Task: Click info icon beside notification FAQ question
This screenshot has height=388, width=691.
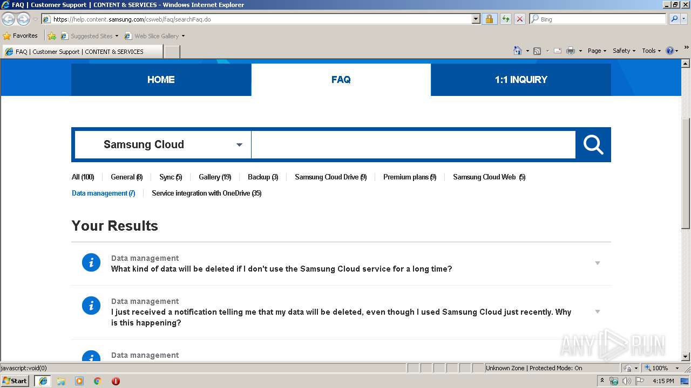Action: click(x=91, y=306)
